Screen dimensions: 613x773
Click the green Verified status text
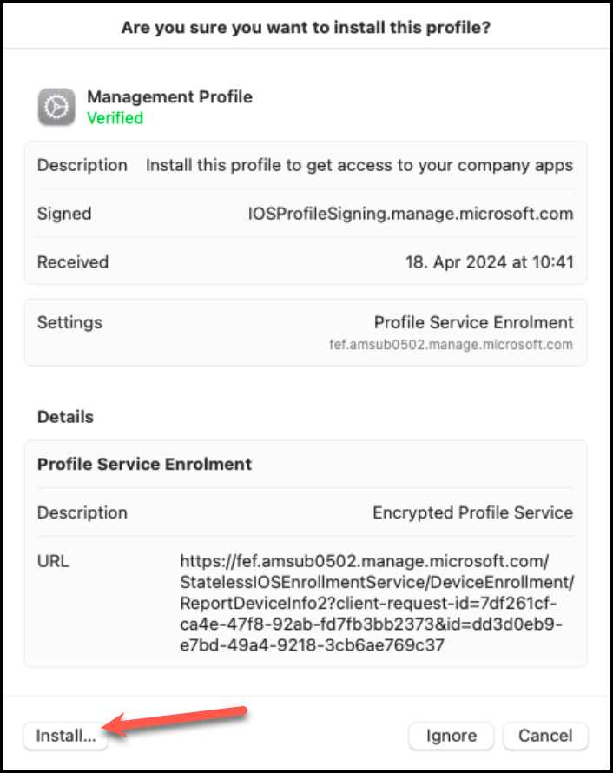tap(115, 118)
